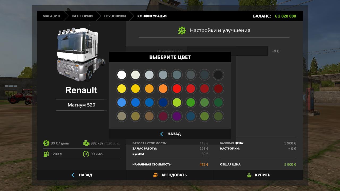Viewport: 340px width, 191px height.
Task: Pick the bright red color swatch
Action: pyautogui.click(x=177, y=89)
